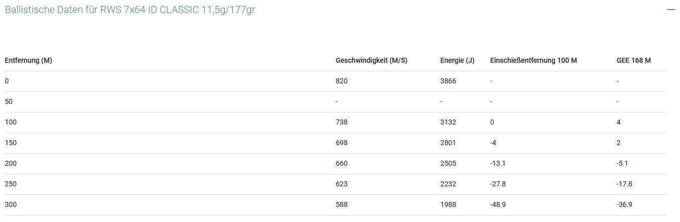Click the -13.1 drop value
The width and height of the screenshot is (680, 222).
coord(498,163)
